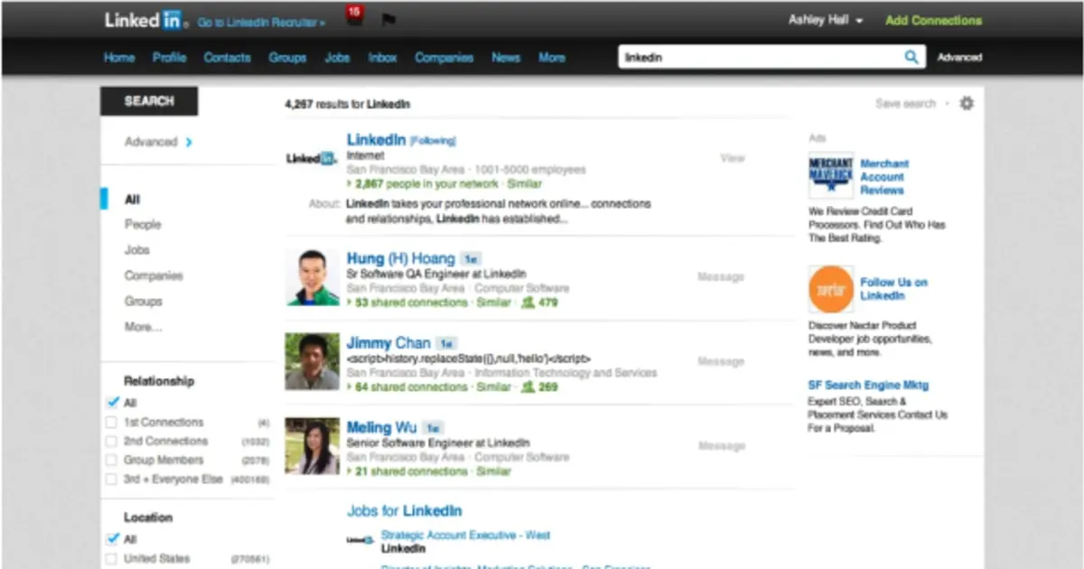Click Go to LinkedIn Recruiter link
The width and height of the screenshot is (1084, 569).
(261, 23)
